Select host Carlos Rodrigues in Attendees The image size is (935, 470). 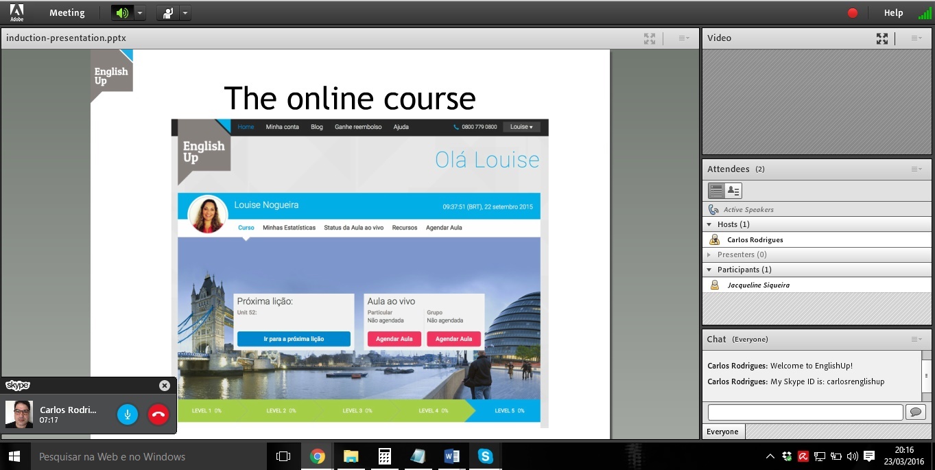pyautogui.click(x=816, y=239)
